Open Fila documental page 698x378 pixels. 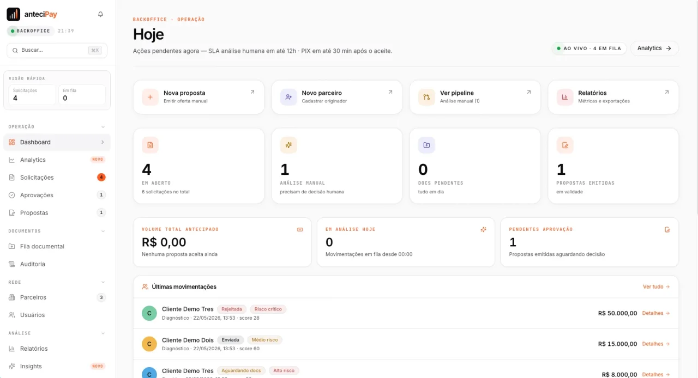pos(57,247)
